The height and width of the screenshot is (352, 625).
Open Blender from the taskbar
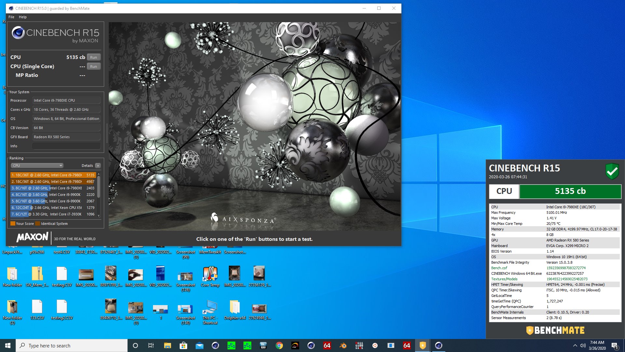click(x=343, y=345)
